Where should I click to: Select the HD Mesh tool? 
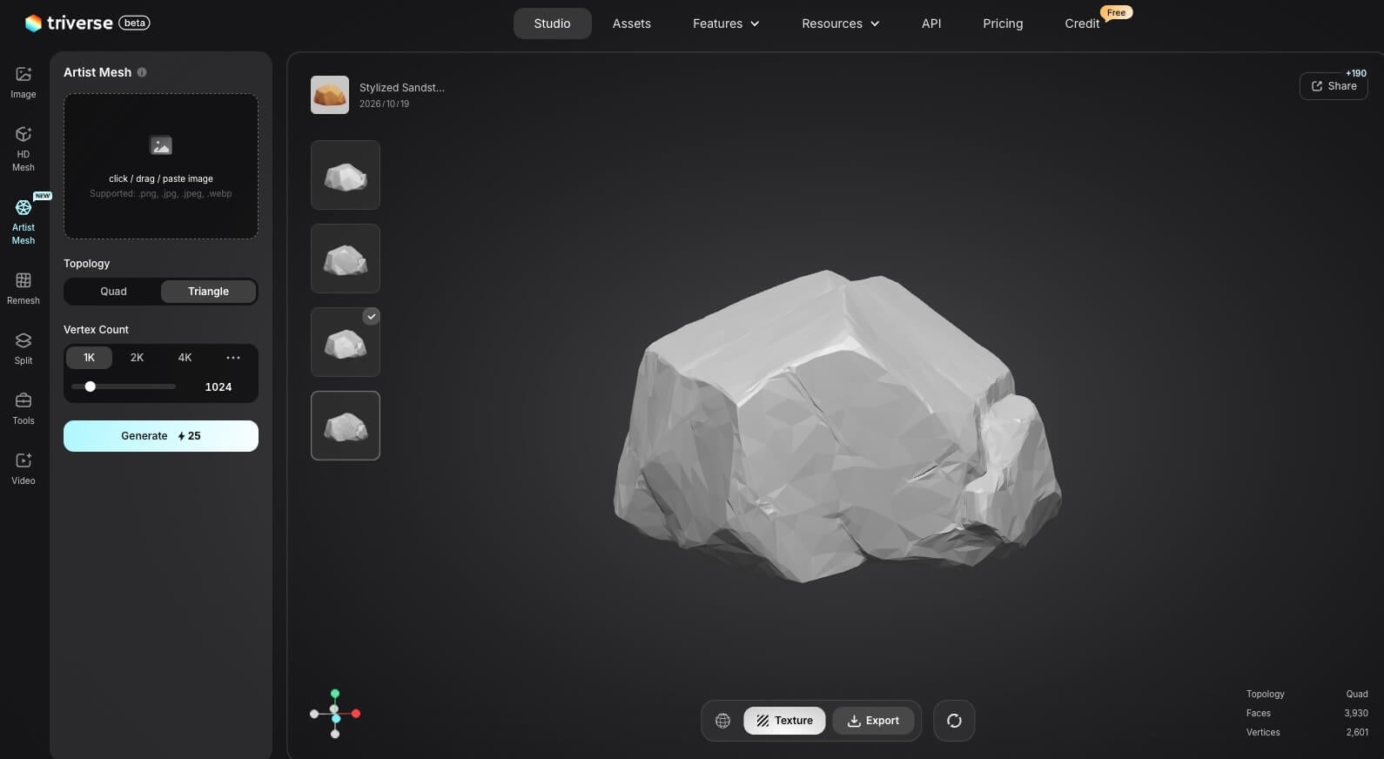pos(24,149)
